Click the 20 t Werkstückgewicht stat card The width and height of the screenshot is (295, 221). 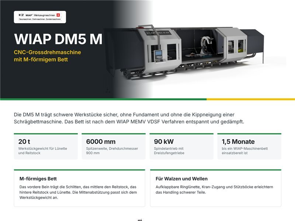46,146
